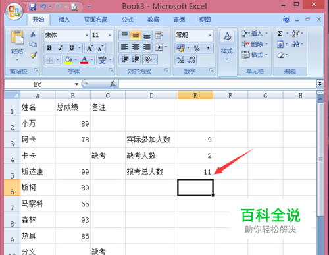Switch to 数据 ribbon tab
329x255 pixels.
[153, 20]
